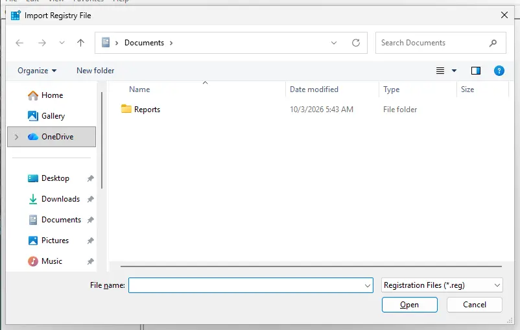Click the navigation pane scrollbar

[x=102, y=140]
